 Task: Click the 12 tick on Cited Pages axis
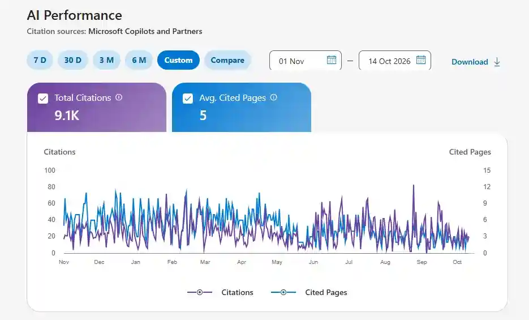(487, 187)
